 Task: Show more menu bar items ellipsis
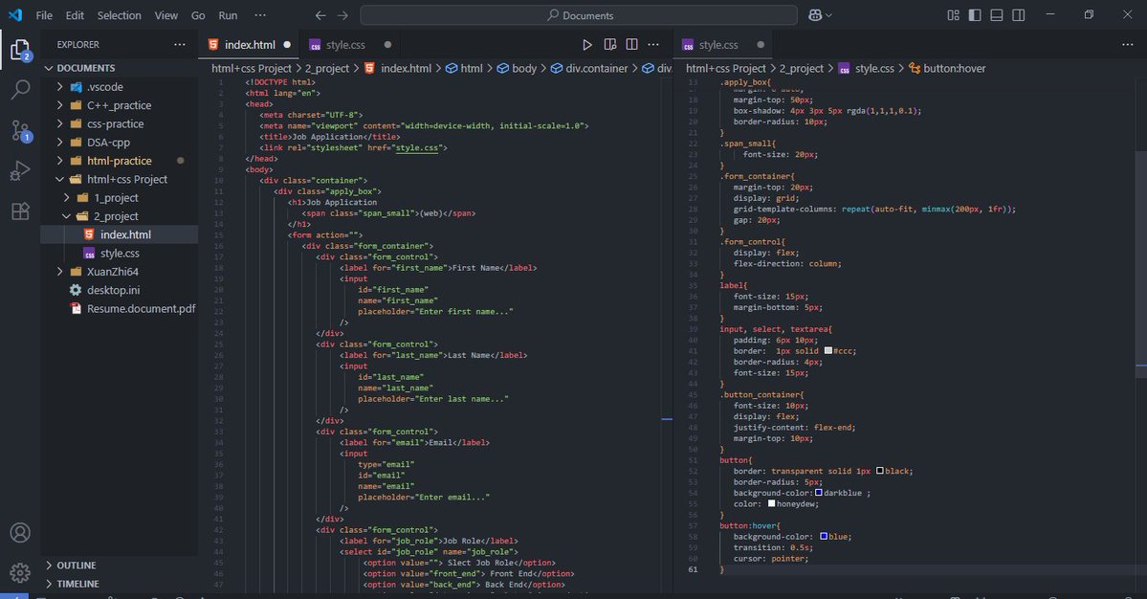(x=260, y=15)
